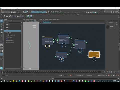Screen dimensions: 120x90
Task: Click the Redo arrow icon
Action: 19,12
